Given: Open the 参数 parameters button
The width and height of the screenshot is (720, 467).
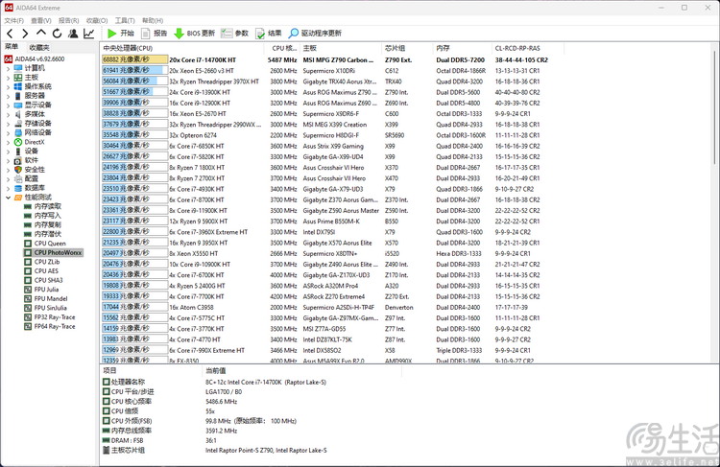Looking at the screenshot, I should point(234,33).
